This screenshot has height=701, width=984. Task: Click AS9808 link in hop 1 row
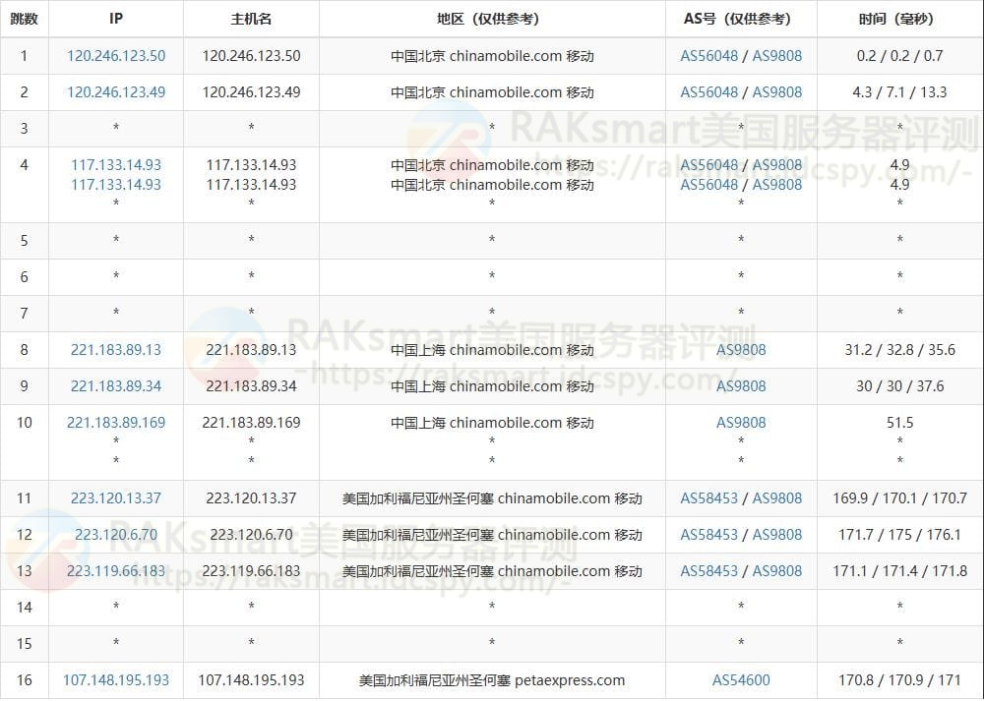pyautogui.click(x=777, y=56)
